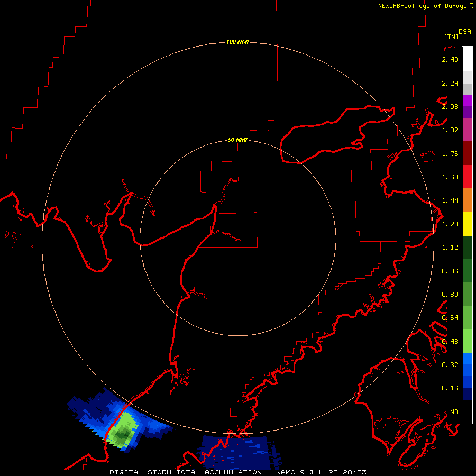Click the 0.32 legend value

(450, 365)
